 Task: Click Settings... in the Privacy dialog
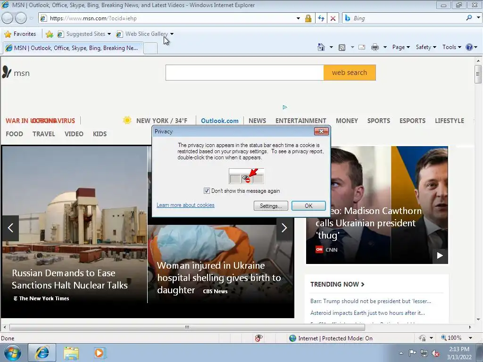click(x=271, y=206)
